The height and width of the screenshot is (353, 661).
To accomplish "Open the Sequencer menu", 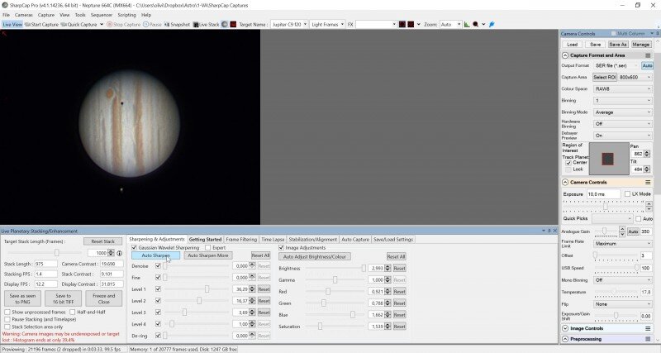I will 102,15.
